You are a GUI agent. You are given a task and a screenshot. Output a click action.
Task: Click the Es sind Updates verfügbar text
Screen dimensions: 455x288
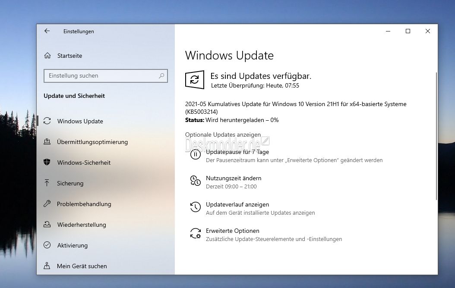pos(261,76)
